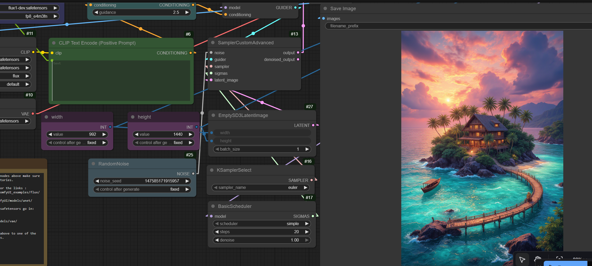The image size is (592, 266).
Task: Click the right arrow on the flux row
Action: tap(27, 76)
